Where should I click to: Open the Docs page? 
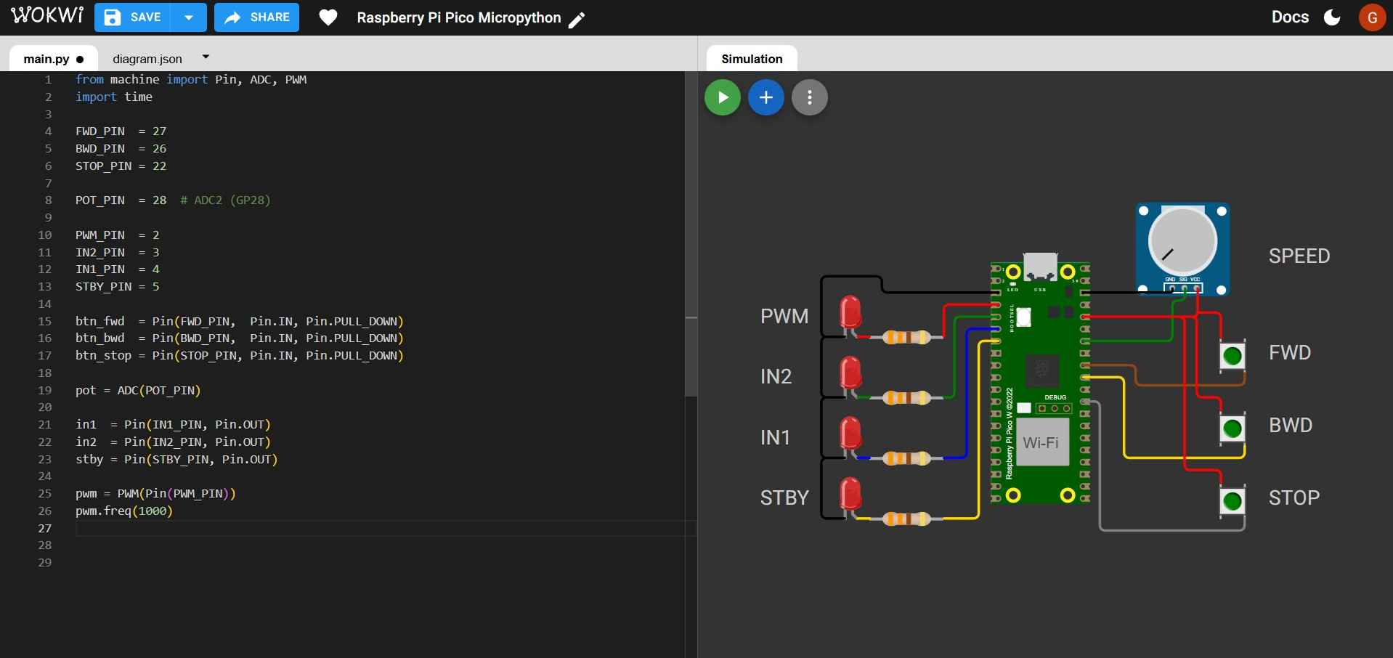click(1290, 16)
